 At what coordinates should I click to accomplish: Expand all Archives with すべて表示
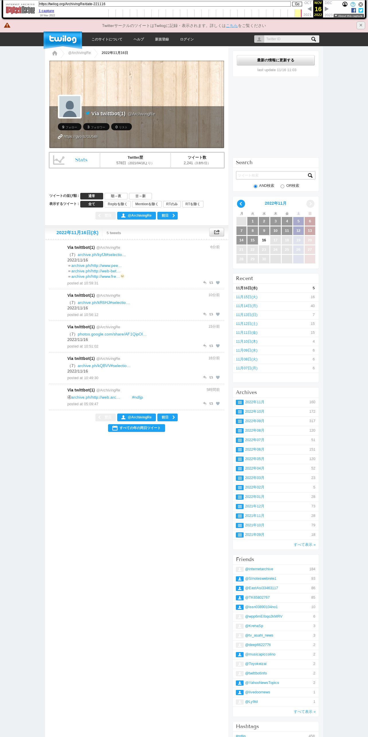[x=304, y=545]
